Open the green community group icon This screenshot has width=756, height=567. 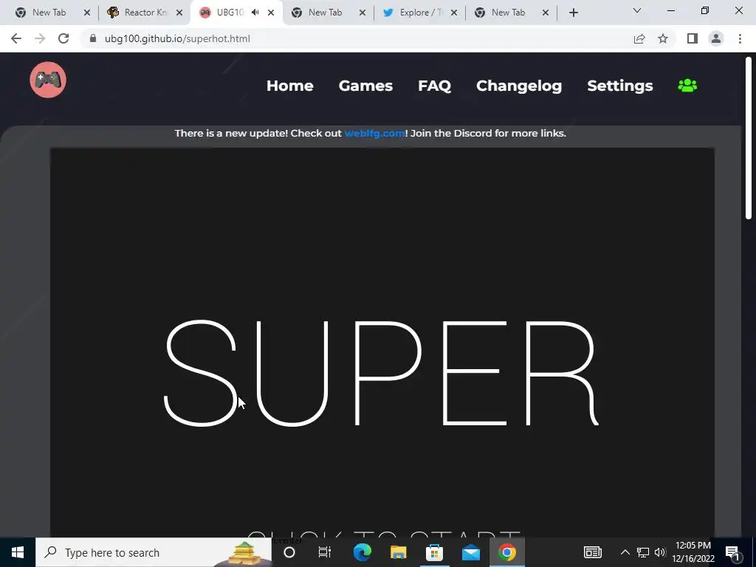[x=687, y=86]
